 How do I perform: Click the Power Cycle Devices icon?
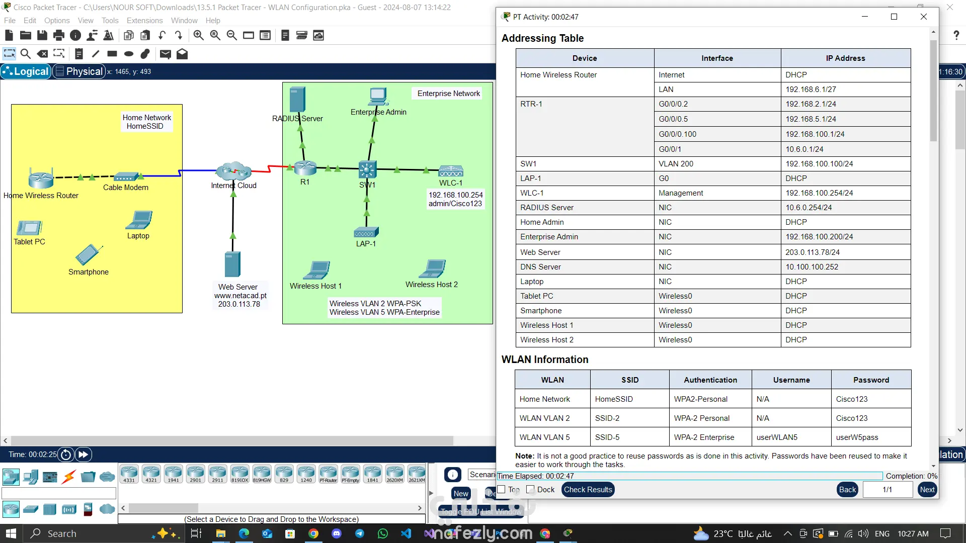(x=66, y=455)
